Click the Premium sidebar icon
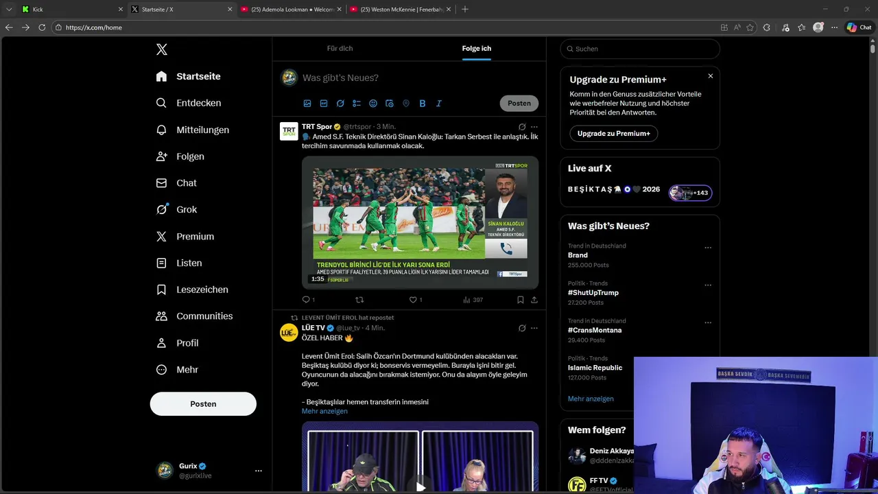The width and height of the screenshot is (878, 494). (x=161, y=236)
